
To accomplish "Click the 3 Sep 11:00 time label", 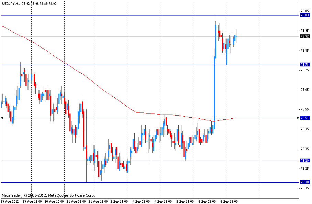I will pos(119,201).
